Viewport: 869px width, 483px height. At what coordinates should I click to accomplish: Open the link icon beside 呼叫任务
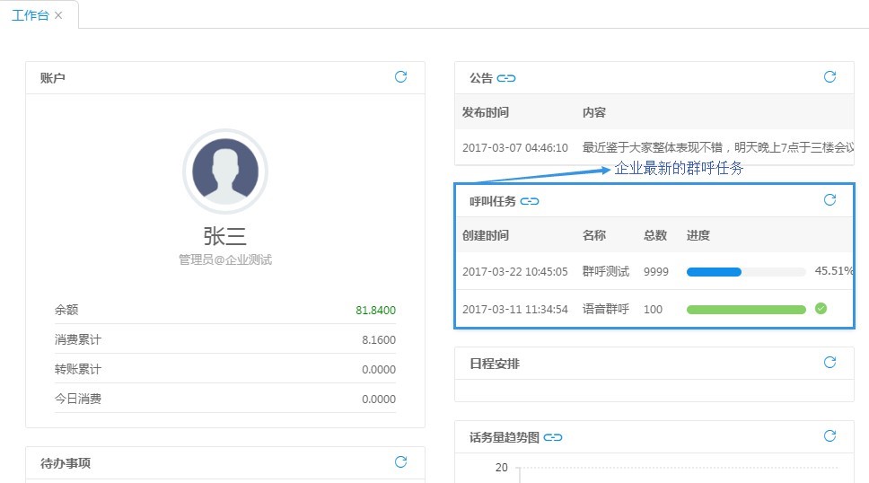530,201
